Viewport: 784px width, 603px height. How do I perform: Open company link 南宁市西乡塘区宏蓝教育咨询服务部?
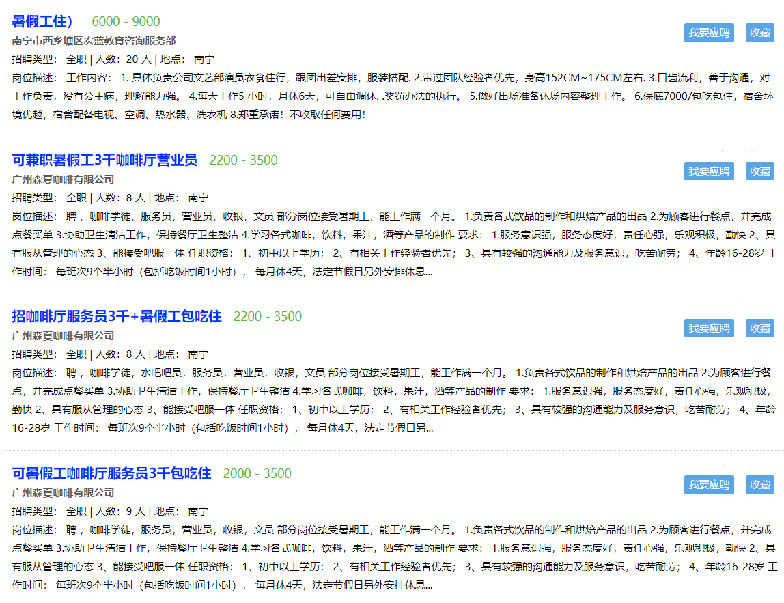94,41
